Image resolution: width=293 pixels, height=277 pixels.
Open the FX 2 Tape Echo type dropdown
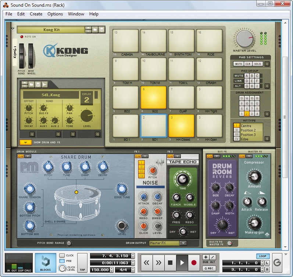pyautogui.click(x=177, y=156)
